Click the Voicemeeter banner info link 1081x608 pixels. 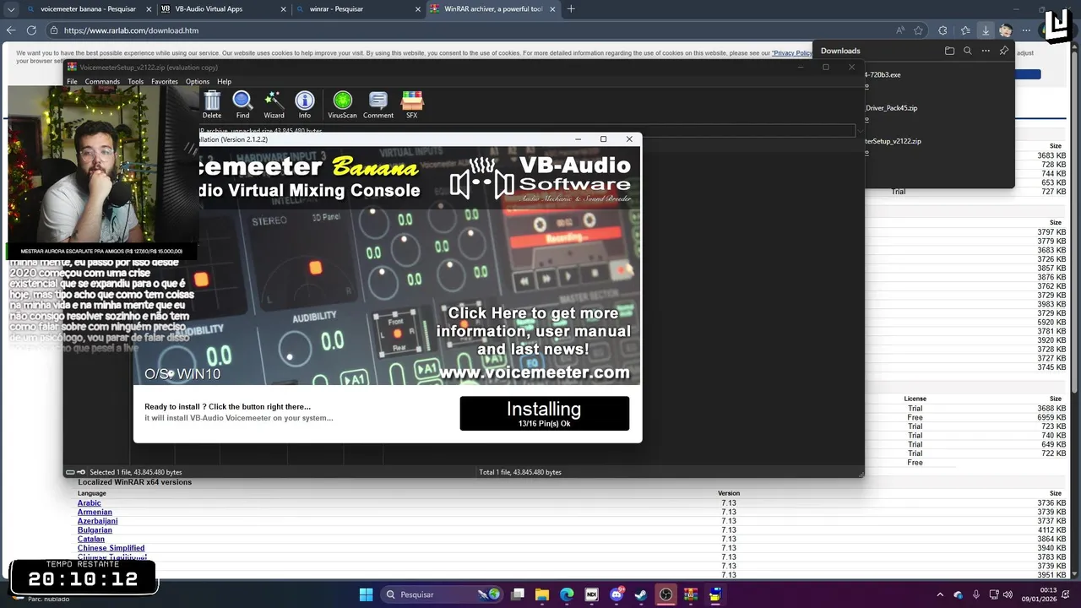tap(534, 342)
